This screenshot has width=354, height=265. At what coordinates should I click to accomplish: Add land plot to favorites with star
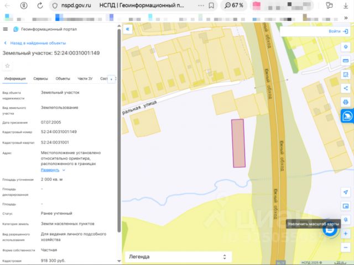tap(8, 66)
